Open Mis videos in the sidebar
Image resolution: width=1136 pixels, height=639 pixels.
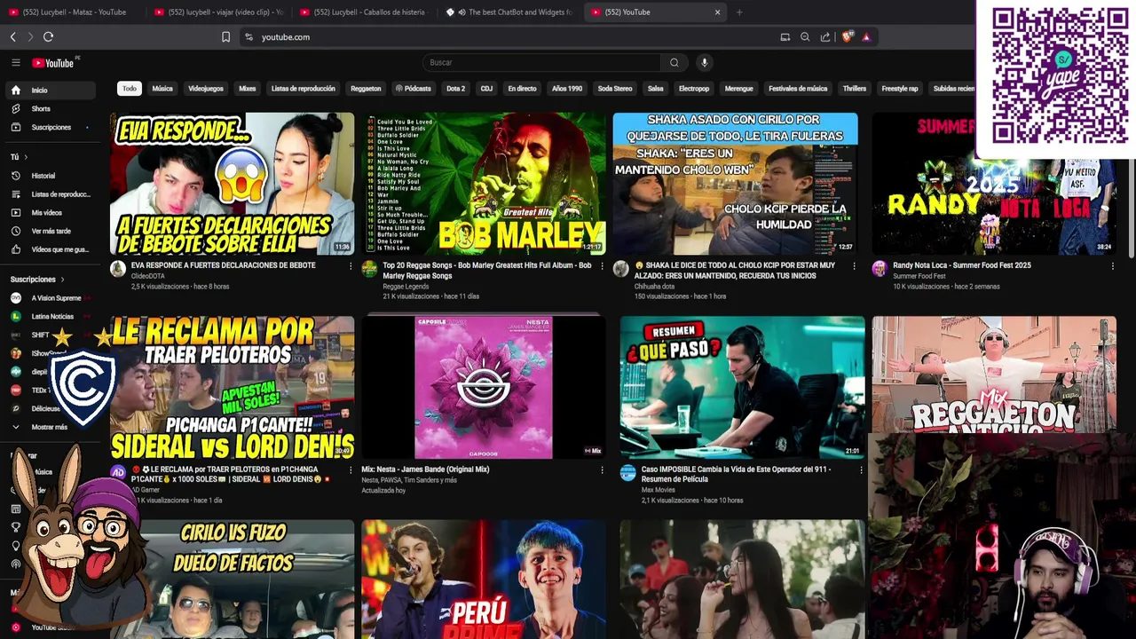click(50, 213)
